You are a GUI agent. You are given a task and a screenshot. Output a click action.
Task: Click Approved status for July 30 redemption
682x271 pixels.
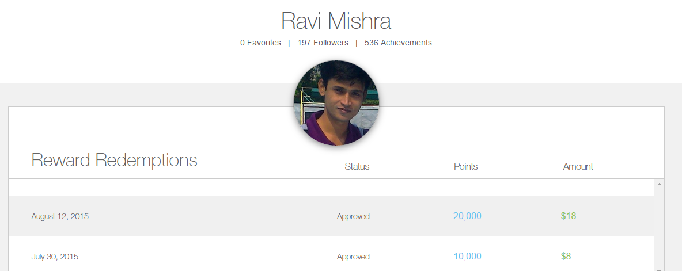(353, 257)
